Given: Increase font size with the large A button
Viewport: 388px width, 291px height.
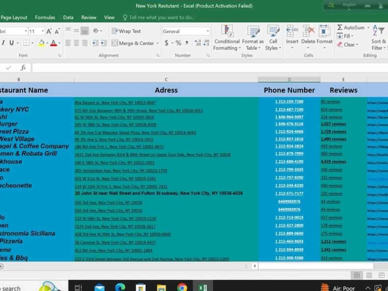Looking at the screenshot, I should 49,31.
